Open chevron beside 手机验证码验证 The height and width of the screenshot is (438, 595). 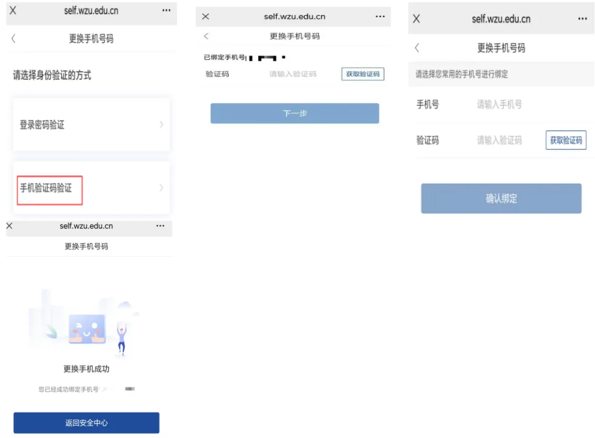click(161, 188)
